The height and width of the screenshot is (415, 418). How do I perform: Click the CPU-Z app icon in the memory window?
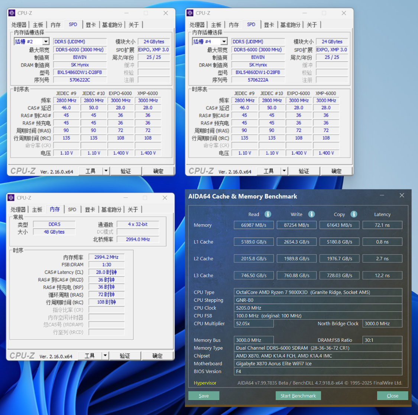(11, 197)
